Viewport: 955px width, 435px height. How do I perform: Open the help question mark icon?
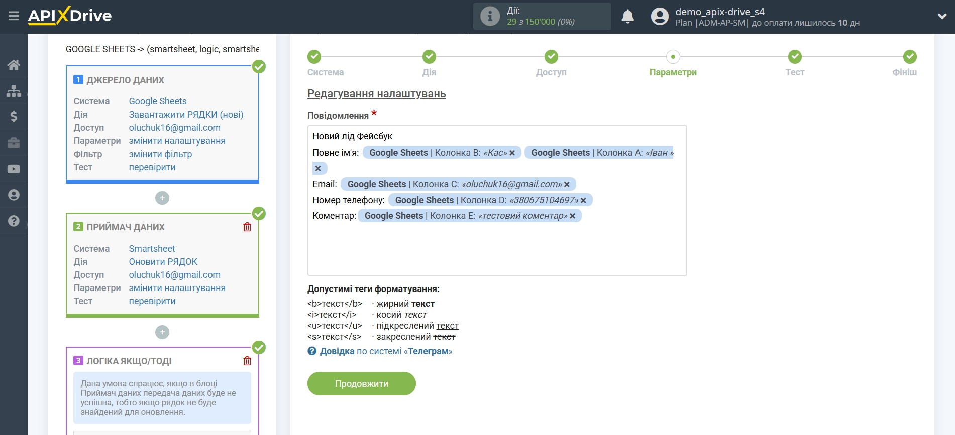(14, 221)
